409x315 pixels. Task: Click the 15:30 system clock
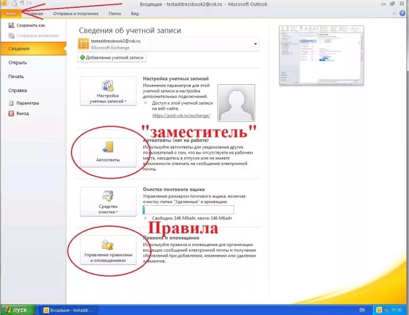click(396, 310)
